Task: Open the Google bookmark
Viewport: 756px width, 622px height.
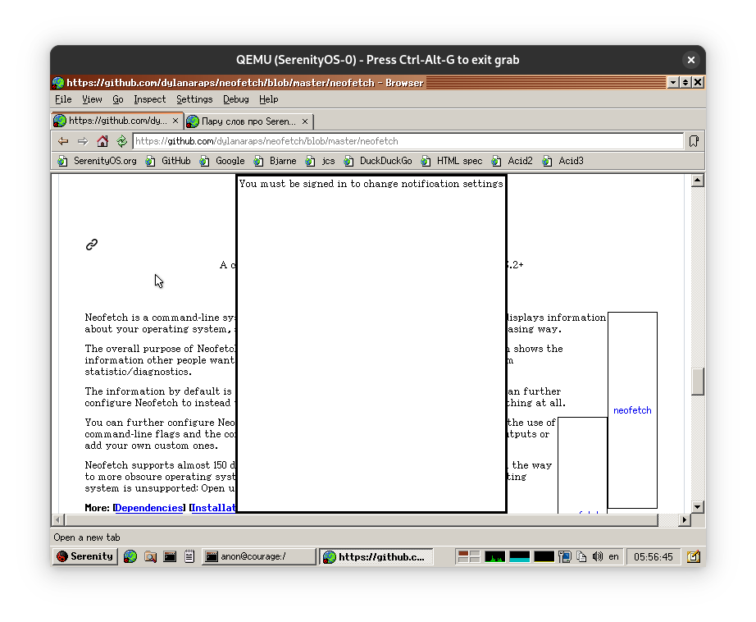Action: point(221,161)
